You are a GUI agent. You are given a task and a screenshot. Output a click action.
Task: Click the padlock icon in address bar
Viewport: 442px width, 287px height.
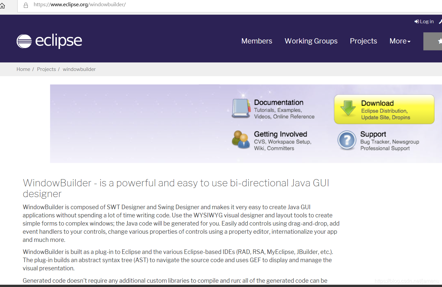[26, 5]
